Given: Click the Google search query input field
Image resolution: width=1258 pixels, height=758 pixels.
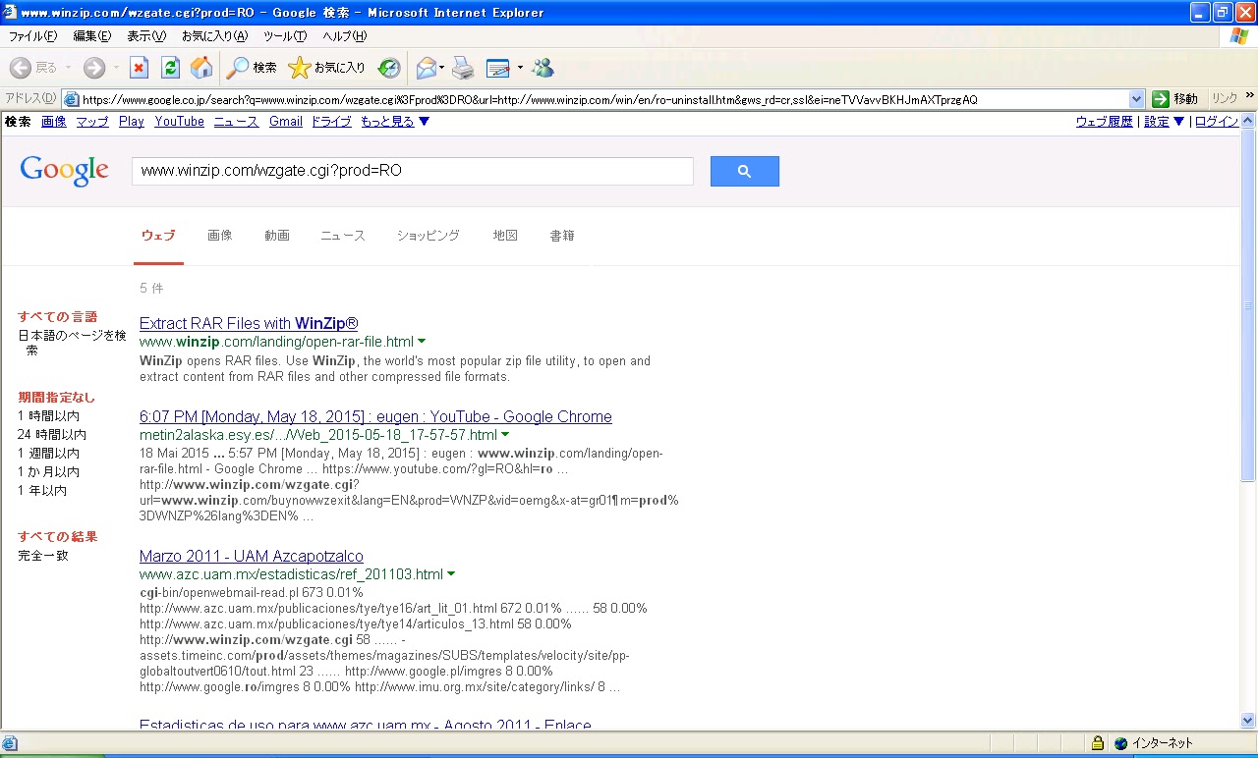Looking at the screenshot, I should pyautogui.click(x=413, y=171).
